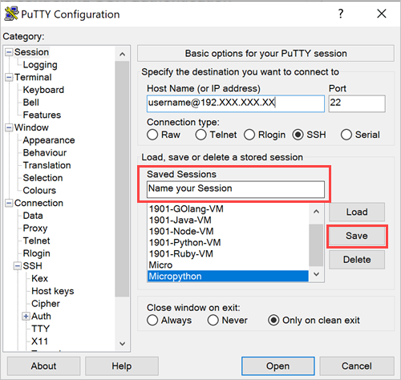The image size is (401, 380).
Task: Open the Cipher category
Action: click(46, 303)
